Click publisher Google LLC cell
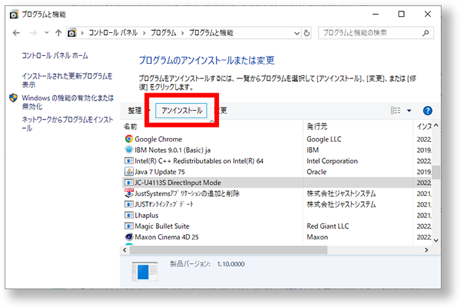 coord(324,139)
